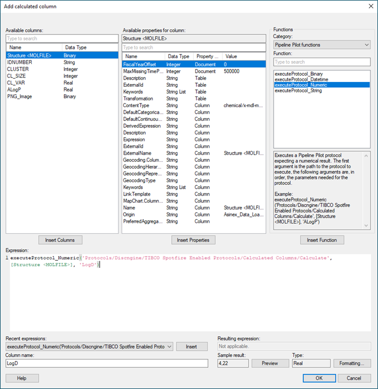
Task: Select the CL_VAR column
Action: pyautogui.click(x=62, y=82)
